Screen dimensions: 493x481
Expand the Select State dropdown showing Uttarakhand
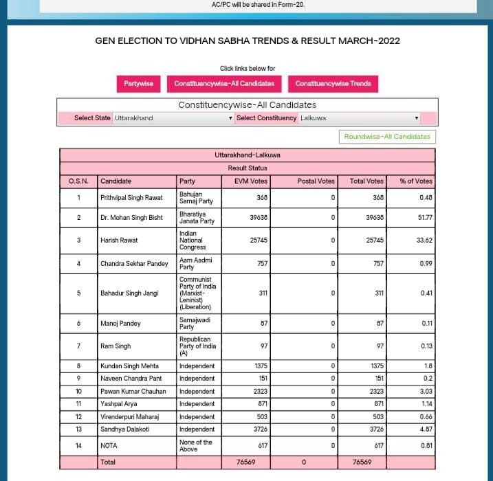(173, 118)
